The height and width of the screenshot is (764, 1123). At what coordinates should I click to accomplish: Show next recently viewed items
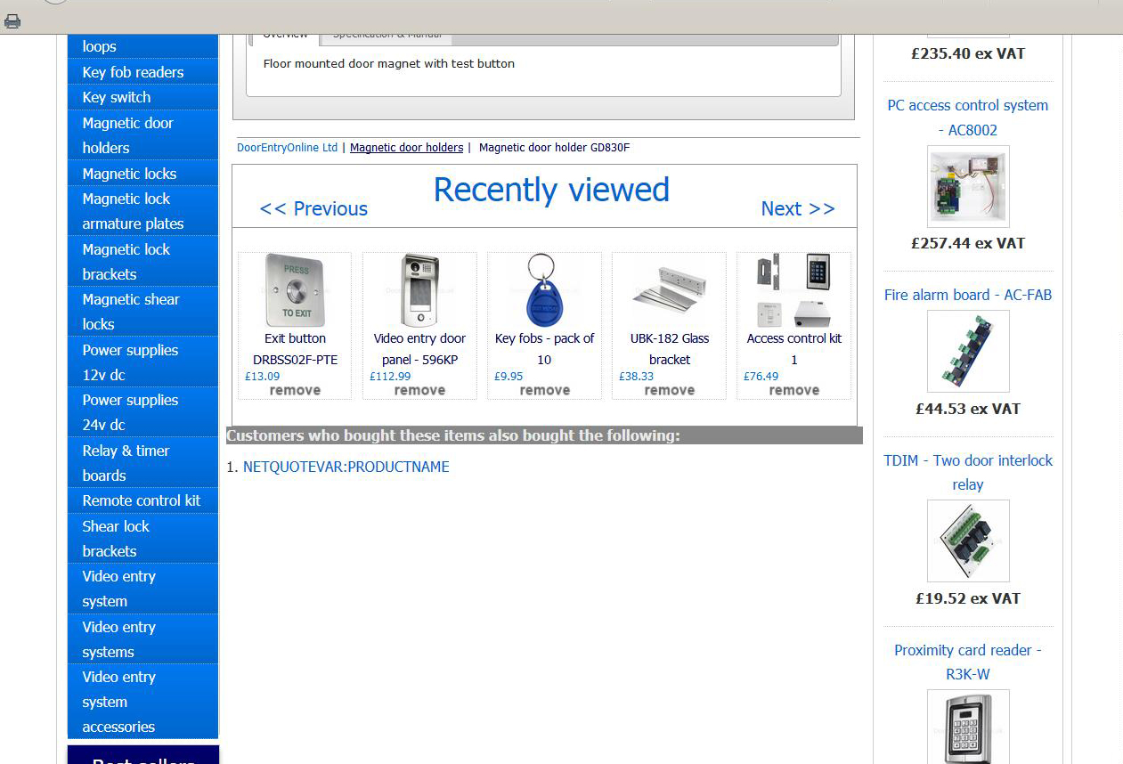pyautogui.click(x=798, y=208)
